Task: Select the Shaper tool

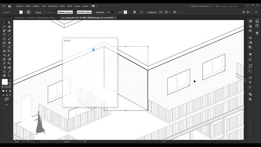Action: click(x=4, y=43)
